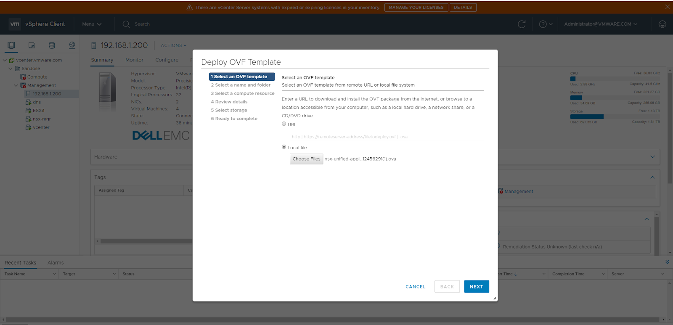Select the vcenter VM in tree
The width and height of the screenshot is (673, 325).
pyautogui.click(x=41, y=127)
